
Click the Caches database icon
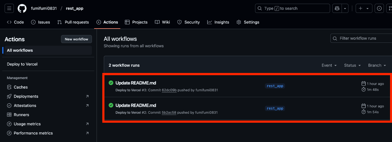coord(9,87)
